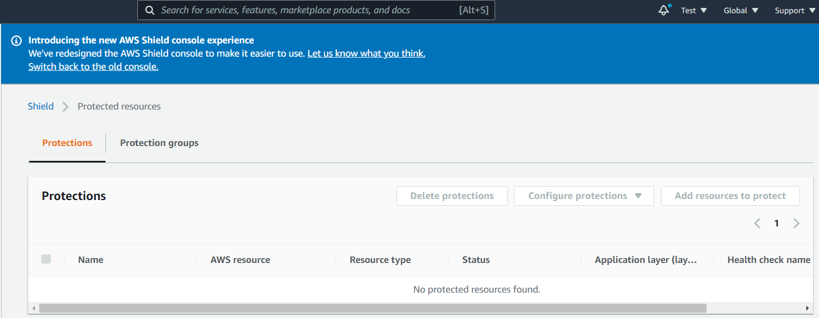
Task: Click Switch back to the old console link
Action: click(x=93, y=67)
